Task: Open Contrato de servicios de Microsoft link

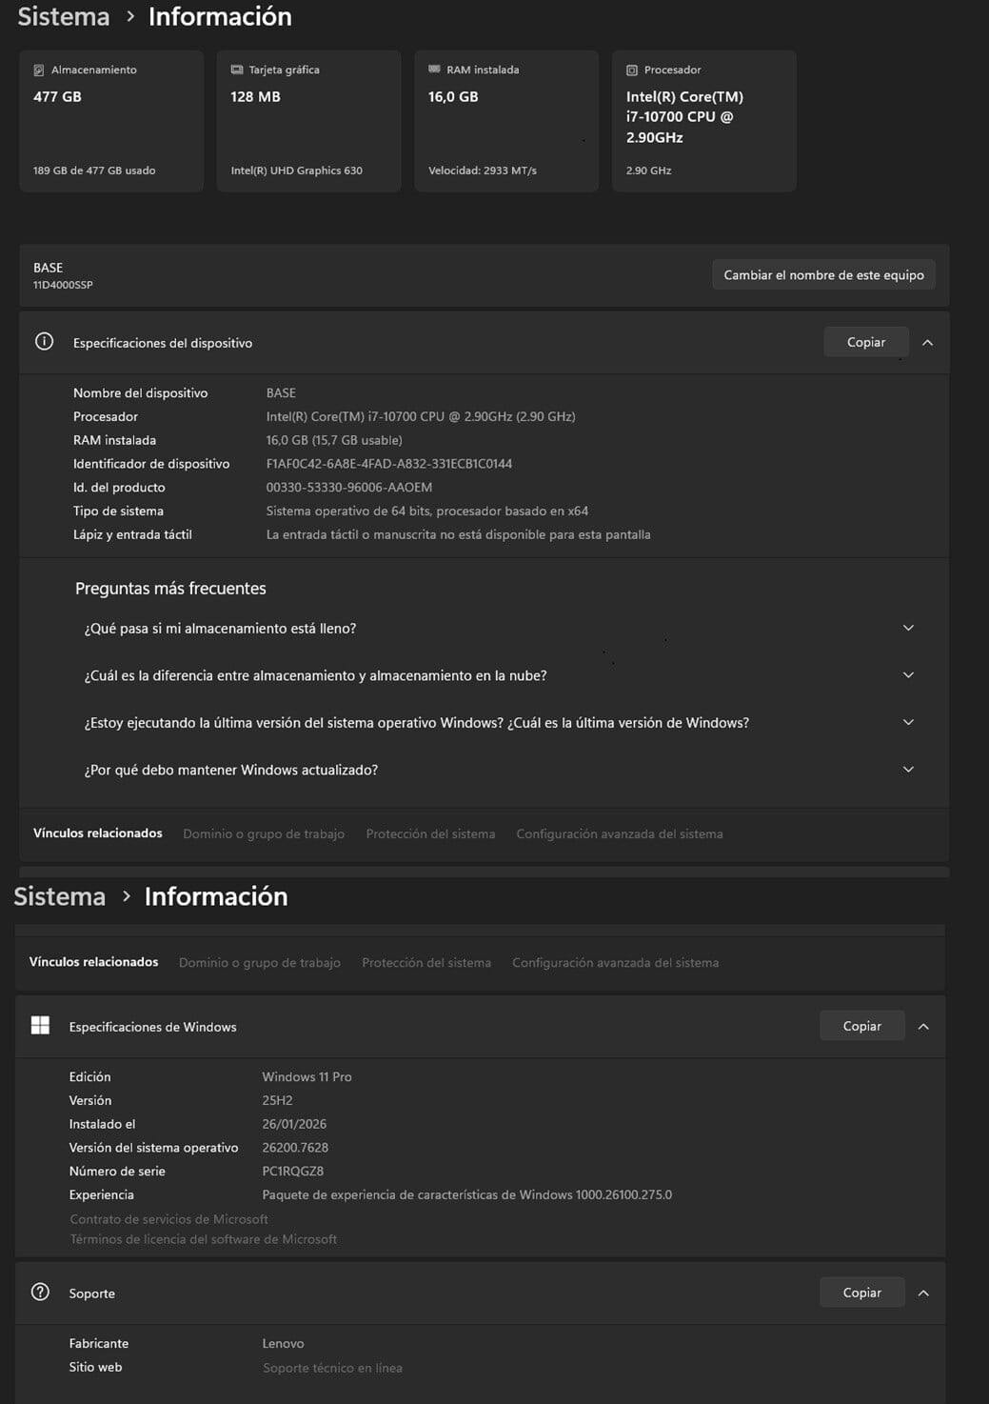Action: [168, 1219]
